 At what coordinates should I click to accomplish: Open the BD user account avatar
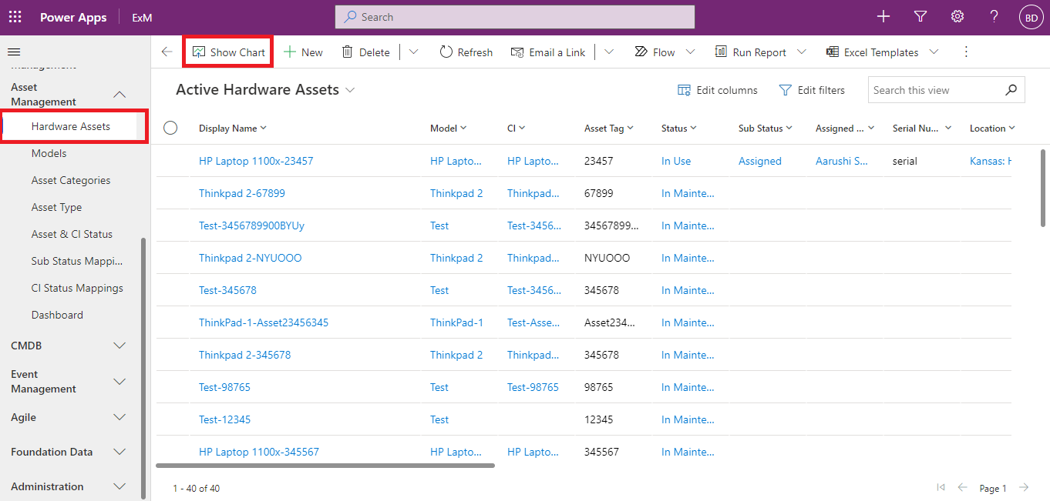[x=1031, y=17]
